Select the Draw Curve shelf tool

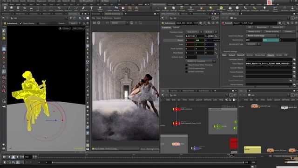click(x=68, y=8)
